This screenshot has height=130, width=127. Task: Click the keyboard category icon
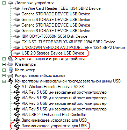10,64
